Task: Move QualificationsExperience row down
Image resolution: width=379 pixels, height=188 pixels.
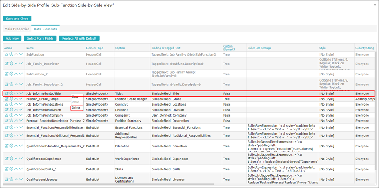Action: tap(21, 159)
